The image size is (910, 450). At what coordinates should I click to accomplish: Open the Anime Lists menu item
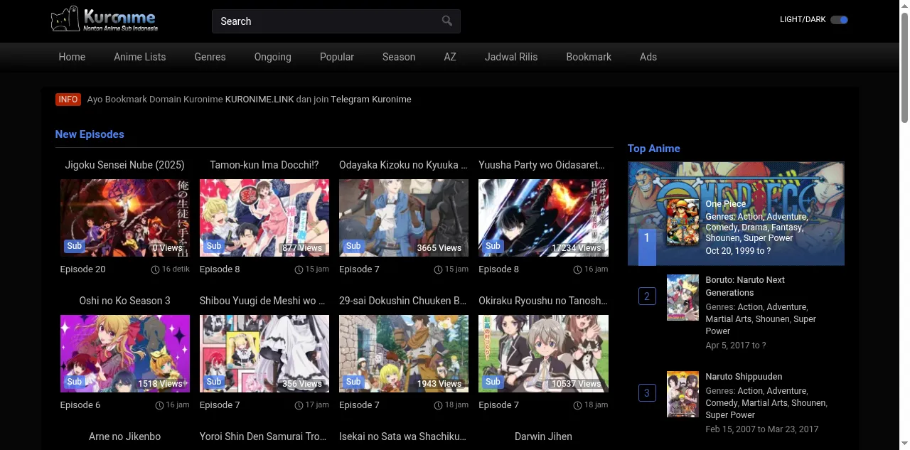coord(140,57)
